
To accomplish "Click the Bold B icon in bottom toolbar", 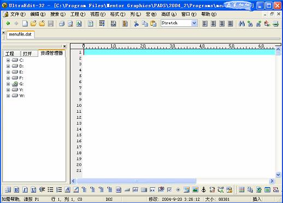I will (16, 190).
